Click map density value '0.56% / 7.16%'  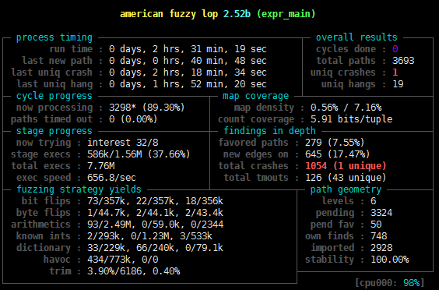tap(346, 108)
